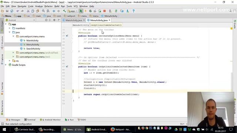
Task: Click the Debug app bug icon
Action: (x=90, y=11)
